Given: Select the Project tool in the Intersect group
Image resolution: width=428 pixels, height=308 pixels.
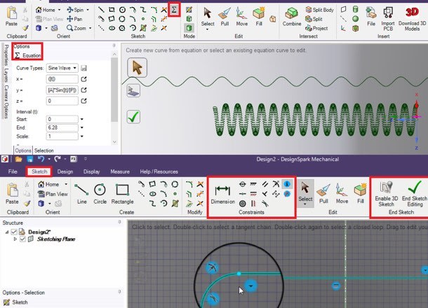Looking at the screenshot, I should [x=316, y=28].
